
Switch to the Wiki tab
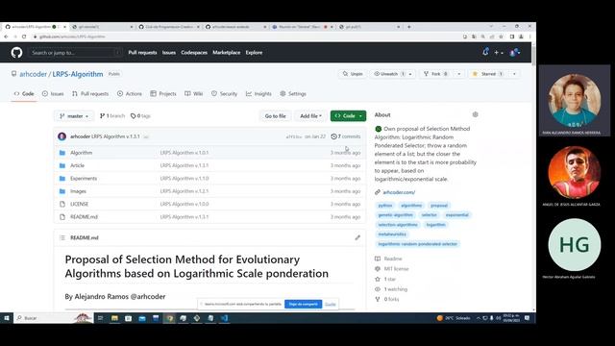[x=194, y=94]
